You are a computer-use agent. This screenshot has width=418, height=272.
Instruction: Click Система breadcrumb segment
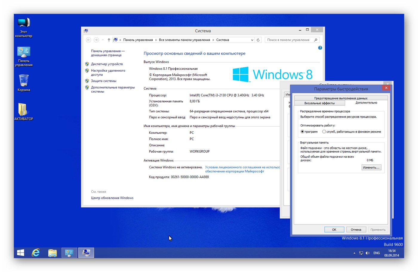tap(223, 40)
